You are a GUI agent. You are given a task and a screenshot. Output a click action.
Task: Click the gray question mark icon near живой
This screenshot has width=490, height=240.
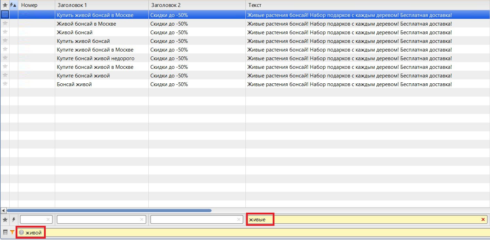click(x=21, y=233)
